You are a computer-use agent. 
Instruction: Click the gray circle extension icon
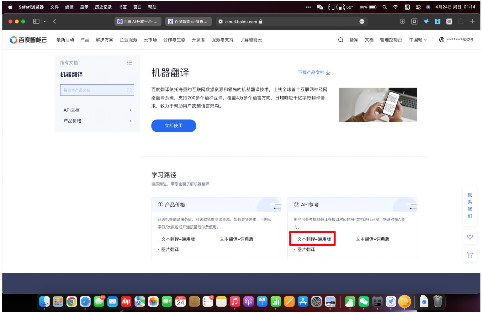pos(449,21)
